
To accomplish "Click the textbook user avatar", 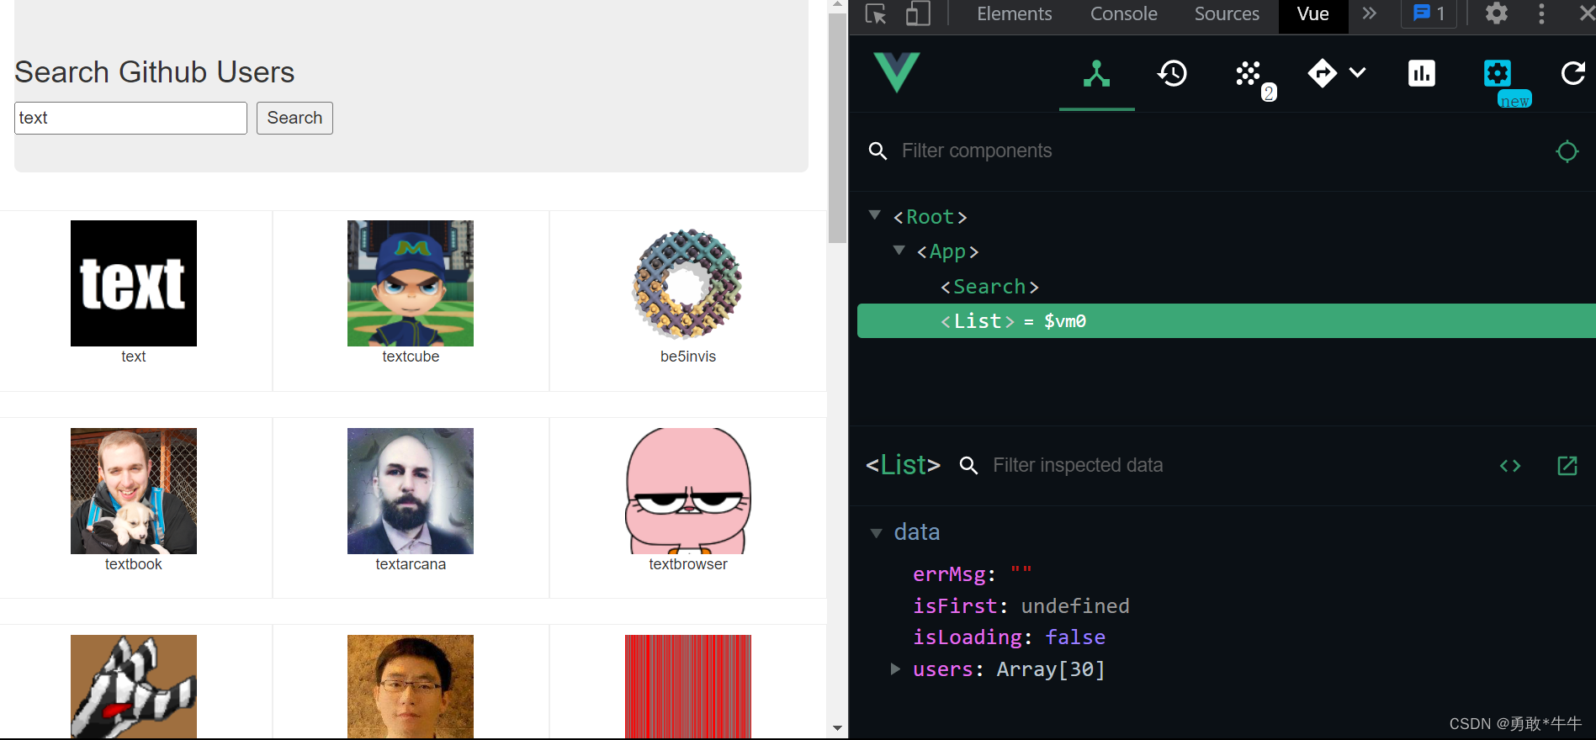I will click(x=134, y=491).
